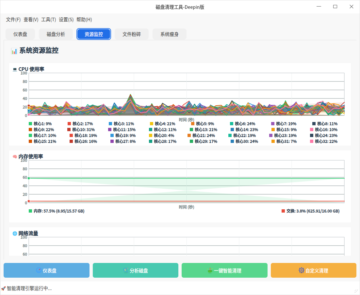
Task: Click the rocket icon in status bar
Action: click(x=3, y=288)
